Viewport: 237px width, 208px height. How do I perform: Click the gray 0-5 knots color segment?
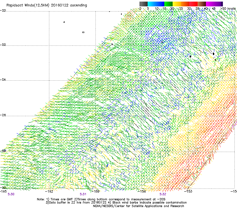143,4
